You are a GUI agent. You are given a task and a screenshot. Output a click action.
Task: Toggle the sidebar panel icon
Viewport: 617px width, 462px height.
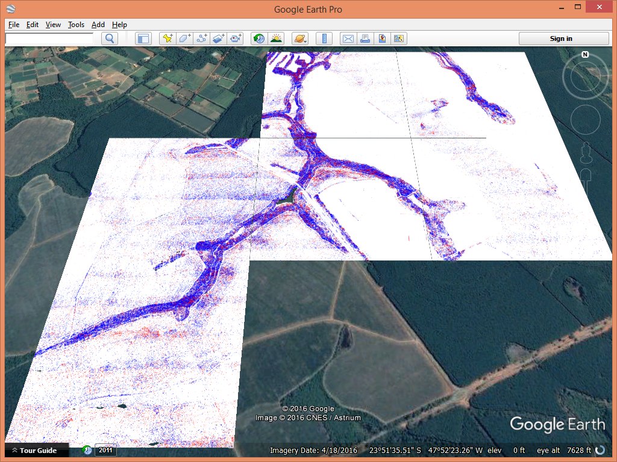(x=143, y=38)
